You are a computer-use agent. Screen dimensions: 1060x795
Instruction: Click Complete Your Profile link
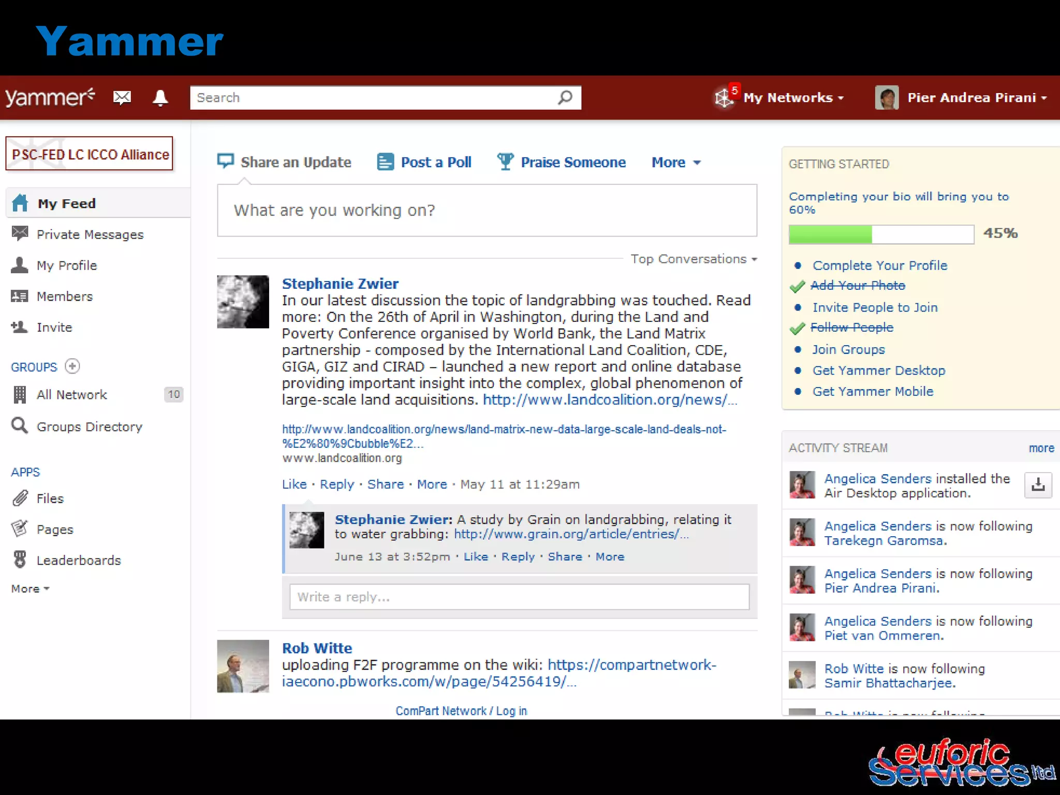point(880,266)
